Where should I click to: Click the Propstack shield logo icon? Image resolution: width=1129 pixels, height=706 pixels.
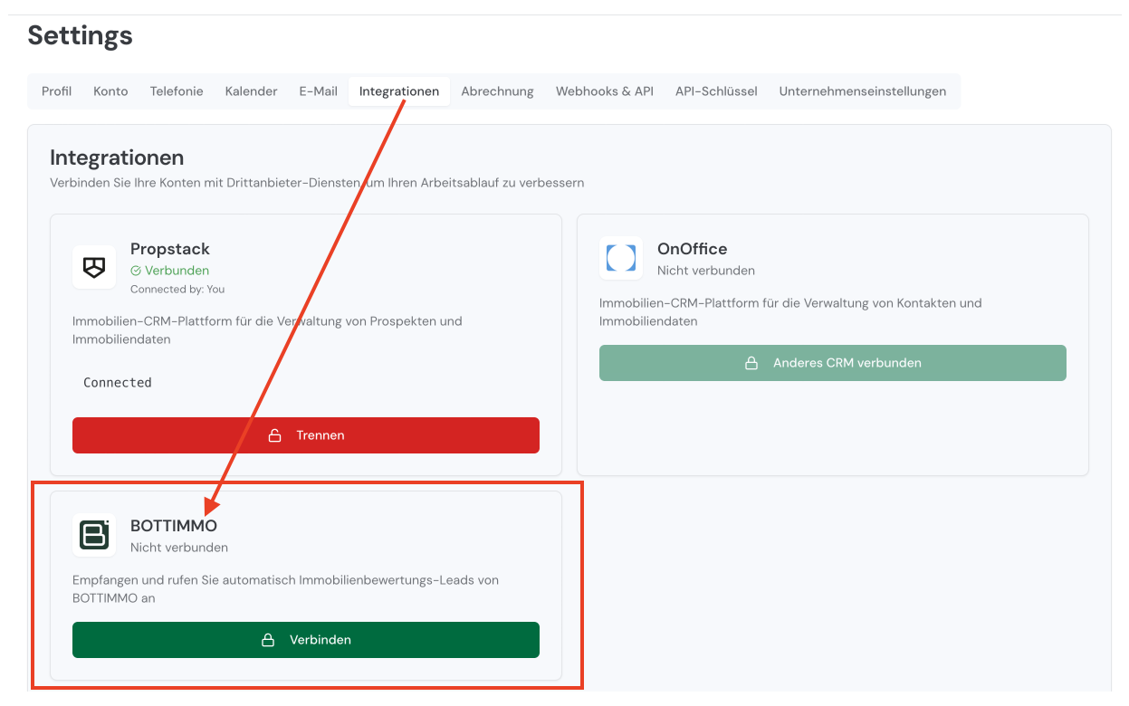94,267
